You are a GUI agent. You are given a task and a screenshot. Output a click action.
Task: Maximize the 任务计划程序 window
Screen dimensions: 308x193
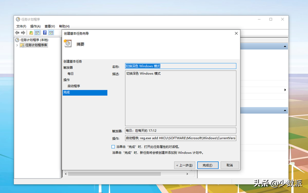pyautogui.click(x=270, y=19)
